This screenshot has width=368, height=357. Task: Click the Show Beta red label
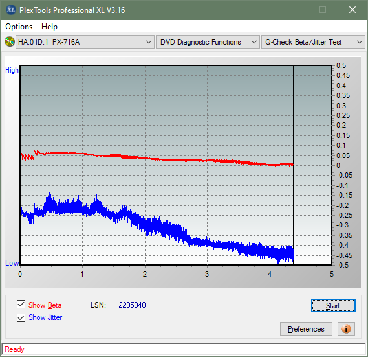coord(45,305)
